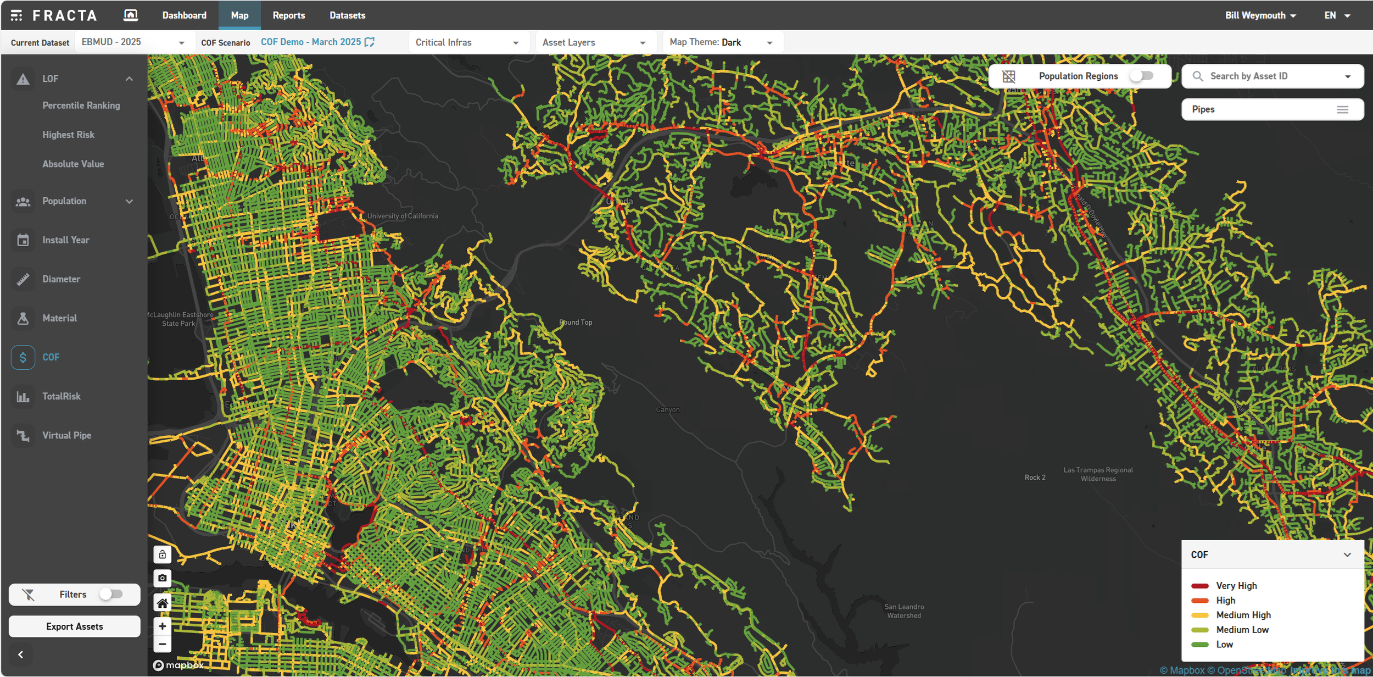Screen dimensions: 1373x677
Task: Zoom out with the minus button
Action: [163, 643]
